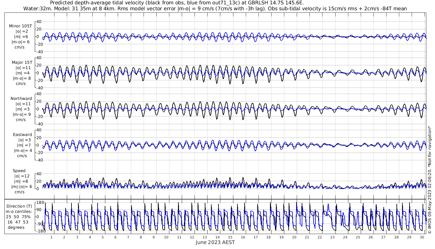Click the 'Northward' panel label
Screen dimensions: 435x249
[x=21, y=98]
